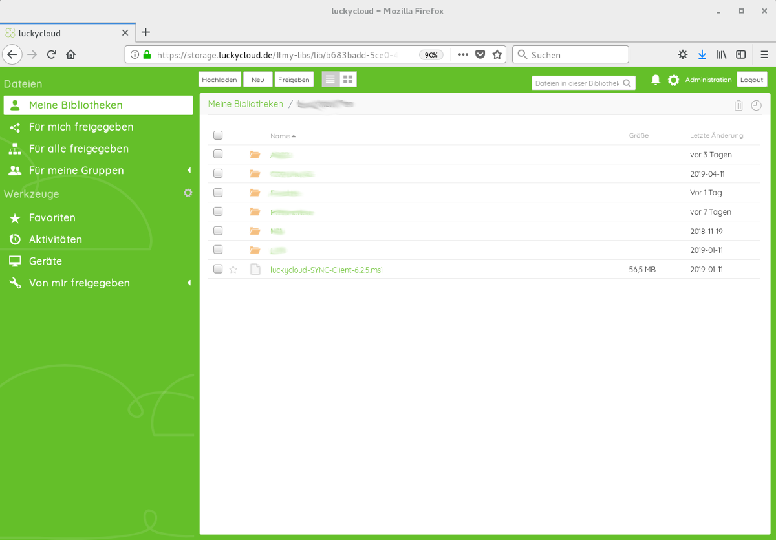
Task: Star the luckycloud-SYNC-Client-6.2.5.msi file
Action: tap(233, 270)
